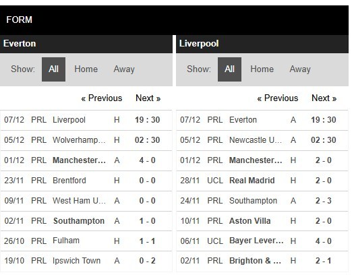Open the Brentford 0 - 0 match
This screenshot has width=352, height=279.
click(x=86, y=181)
